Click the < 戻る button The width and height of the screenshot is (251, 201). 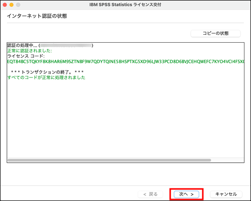coord(150,194)
